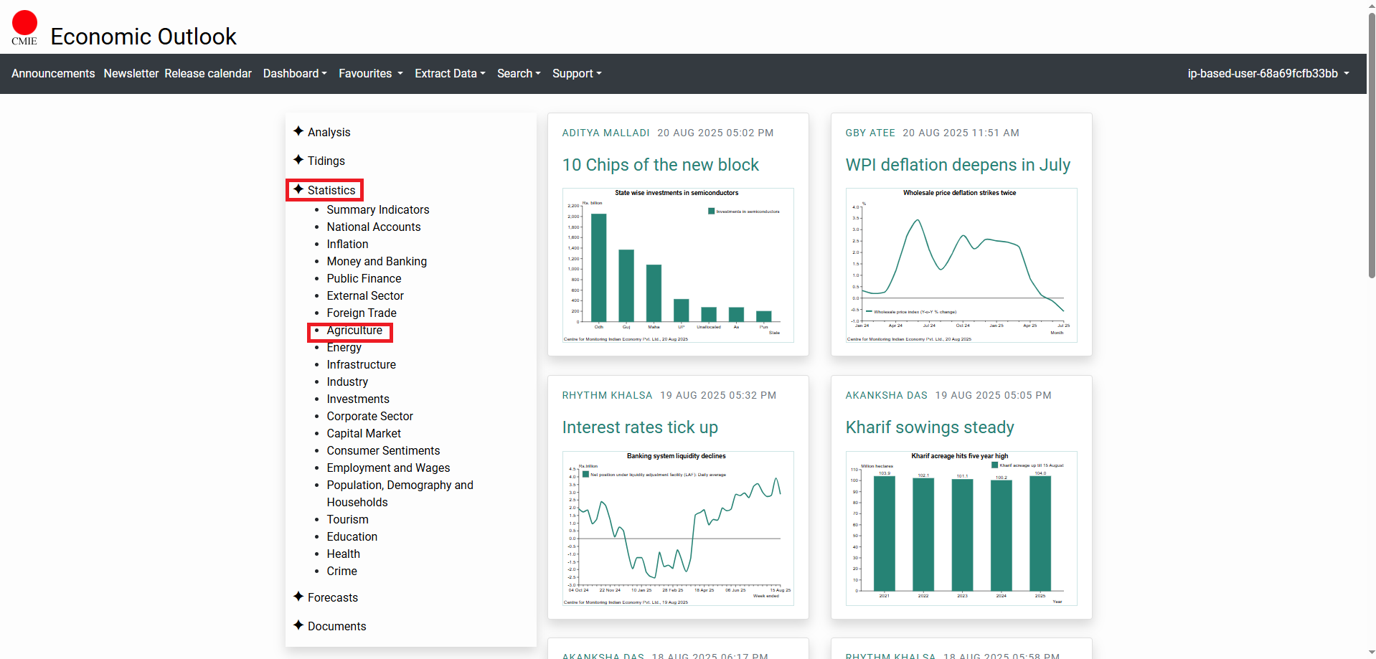This screenshot has width=1376, height=659.
Task: Click the star icon beside Tidings
Action: point(298,160)
